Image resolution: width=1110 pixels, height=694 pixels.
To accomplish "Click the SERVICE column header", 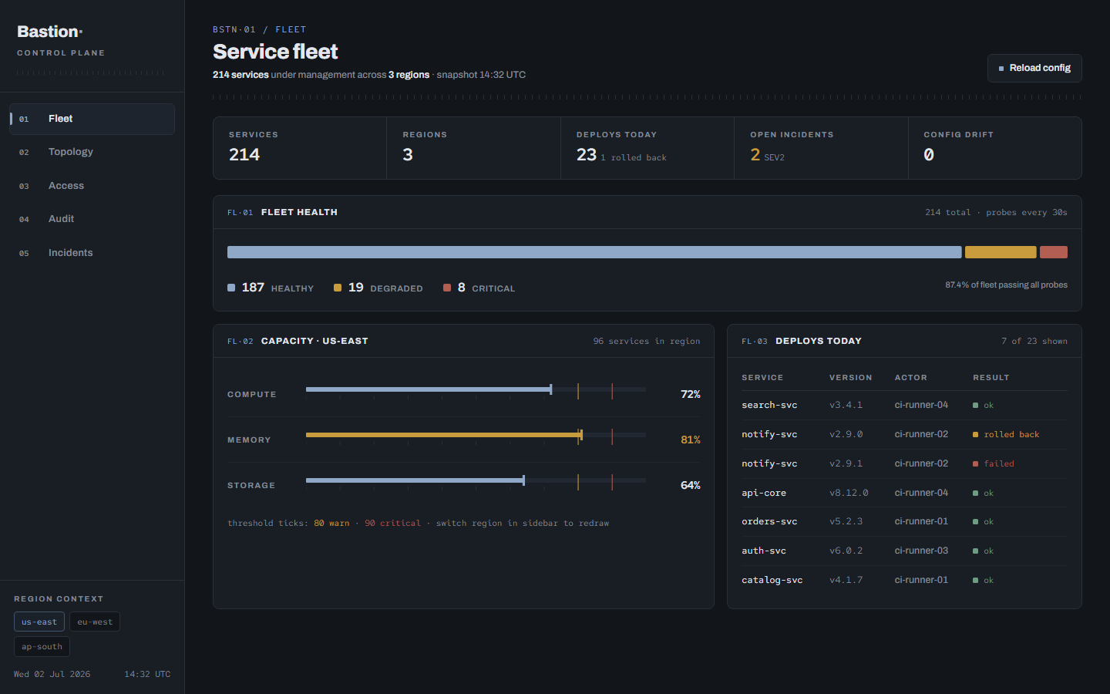I will click(762, 378).
